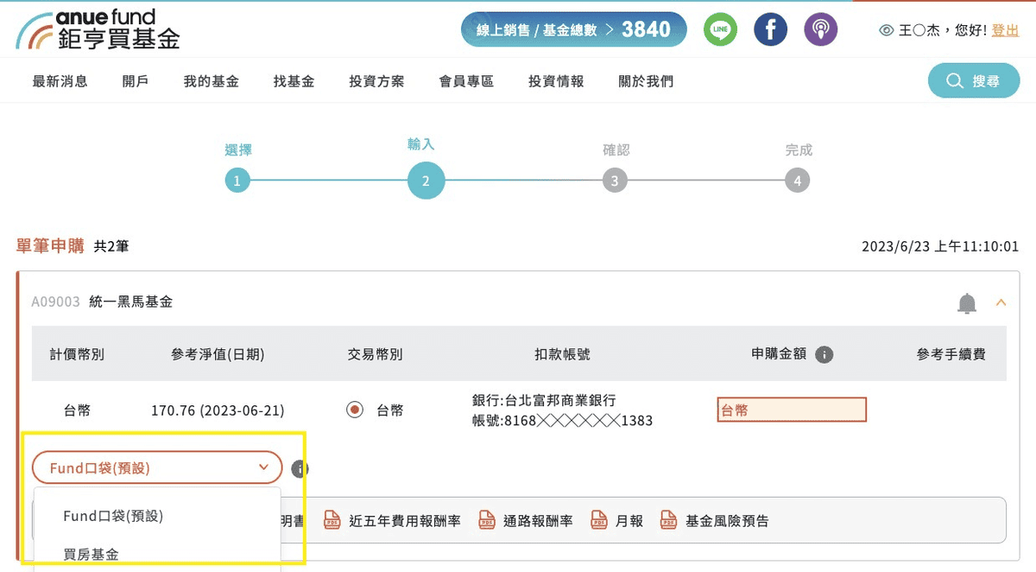Click the 扣款帳號 column header
This screenshot has width=1036, height=572.
pos(562,354)
